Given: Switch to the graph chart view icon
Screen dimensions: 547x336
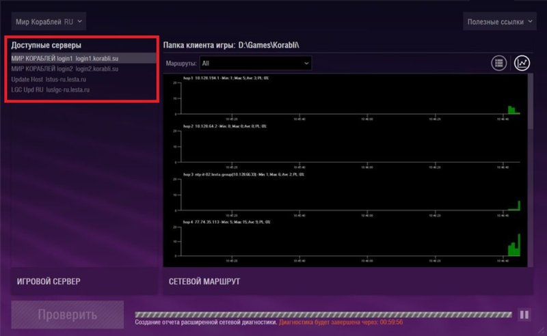Looking at the screenshot, I should pyautogui.click(x=522, y=64).
